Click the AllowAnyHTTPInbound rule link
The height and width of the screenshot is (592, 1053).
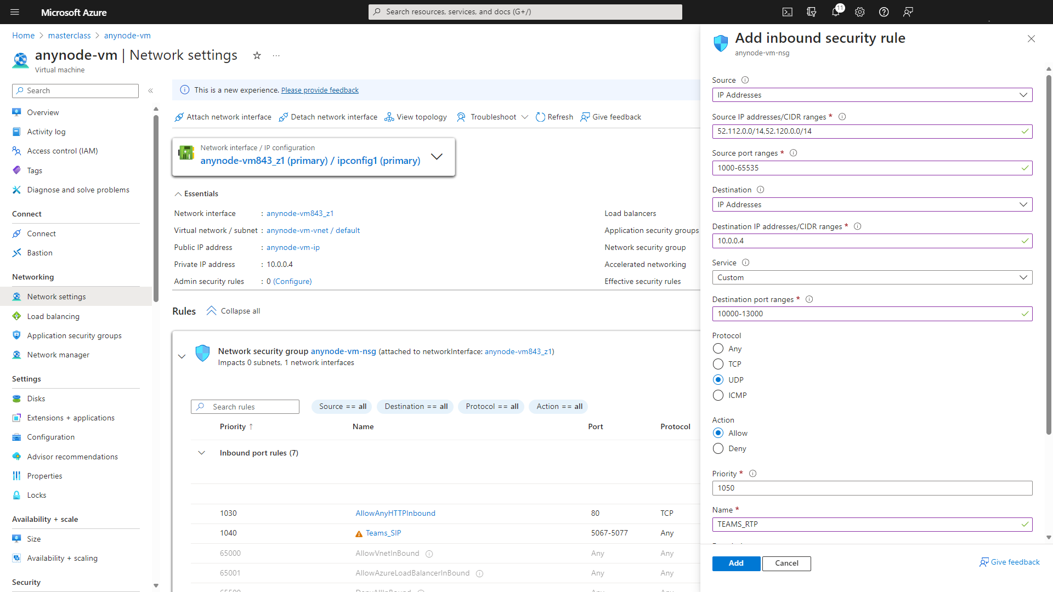click(395, 513)
